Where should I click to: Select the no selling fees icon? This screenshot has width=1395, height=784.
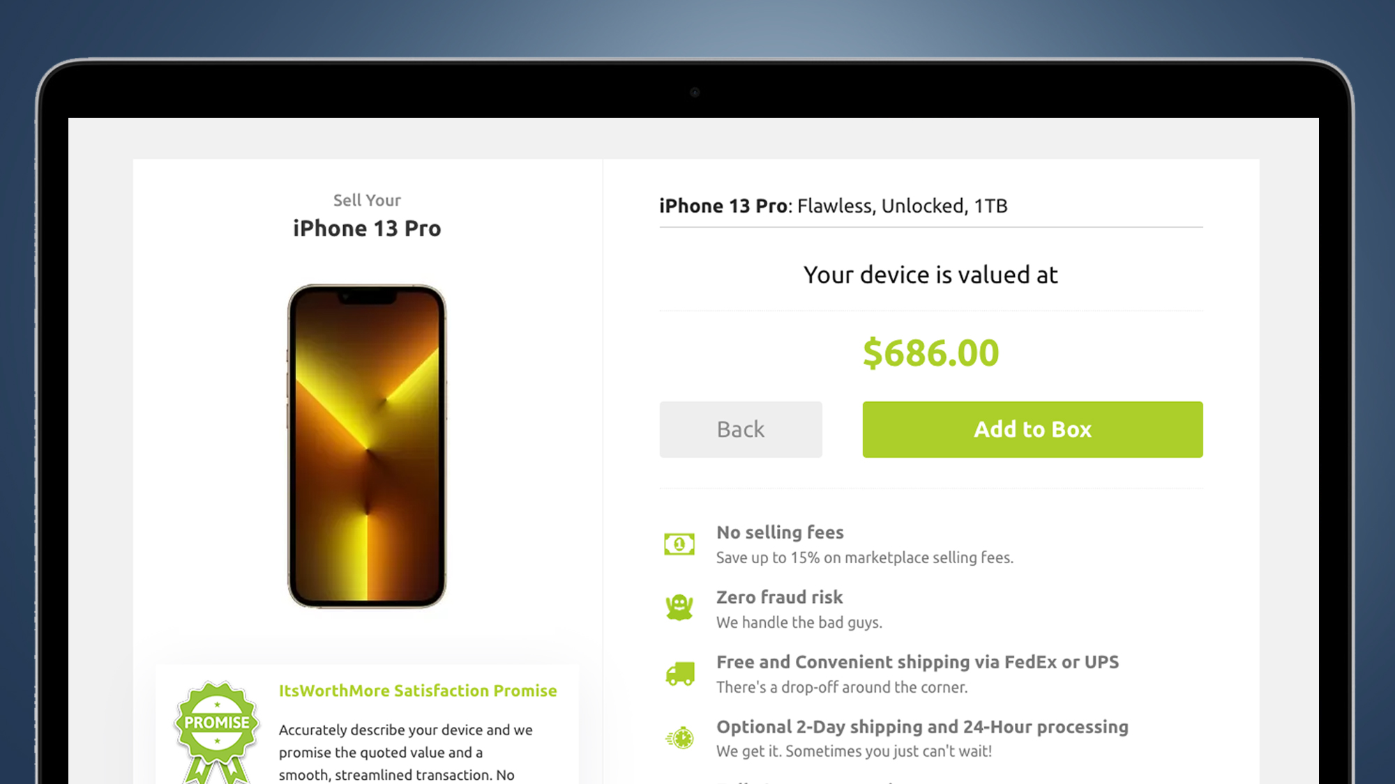[x=680, y=544]
